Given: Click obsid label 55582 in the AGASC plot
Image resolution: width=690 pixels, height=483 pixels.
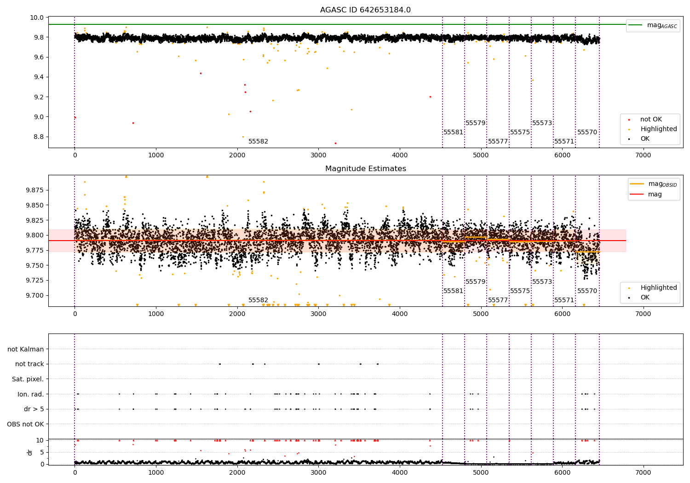Looking at the screenshot, I should click(x=258, y=142).
